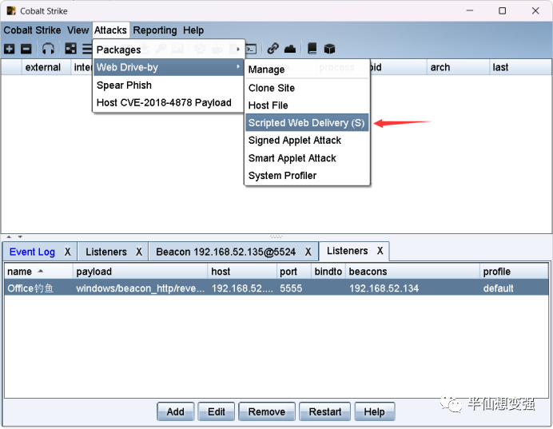The height and width of the screenshot is (429, 553).
Task: Click the Disconnect (minus) toolbar icon
Action: pos(26,49)
